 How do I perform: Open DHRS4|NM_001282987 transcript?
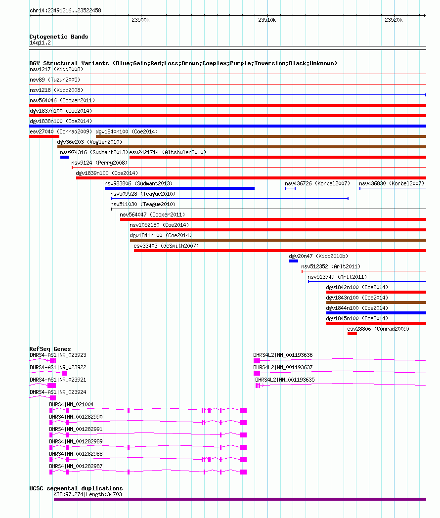click(x=76, y=466)
